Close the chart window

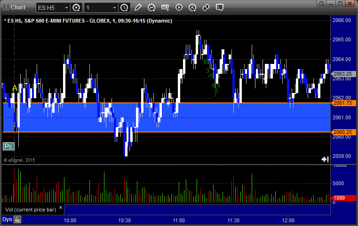coord(350,3)
